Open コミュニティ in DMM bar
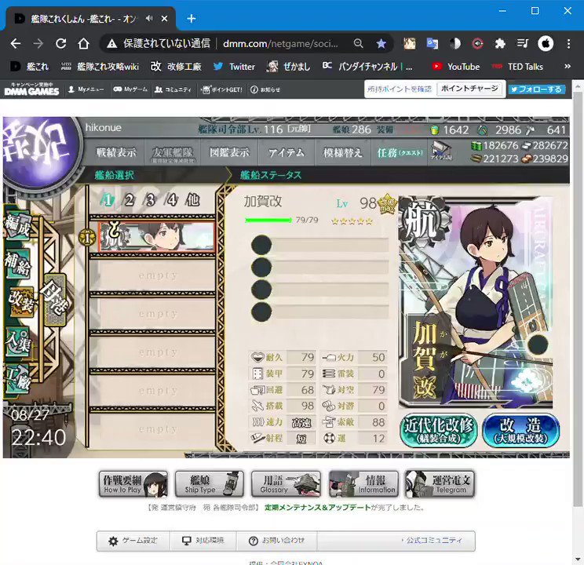Image resolution: width=584 pixels, height=565 pixels. [173, 89]
